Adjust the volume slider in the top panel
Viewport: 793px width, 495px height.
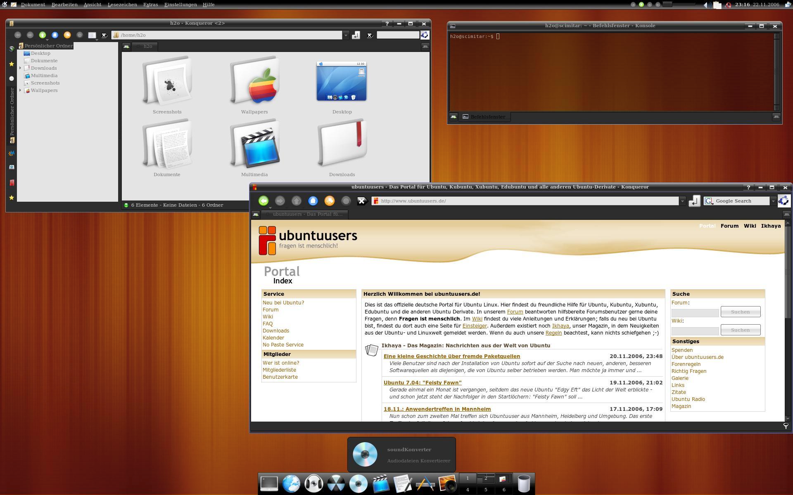(x=679, y=5)
